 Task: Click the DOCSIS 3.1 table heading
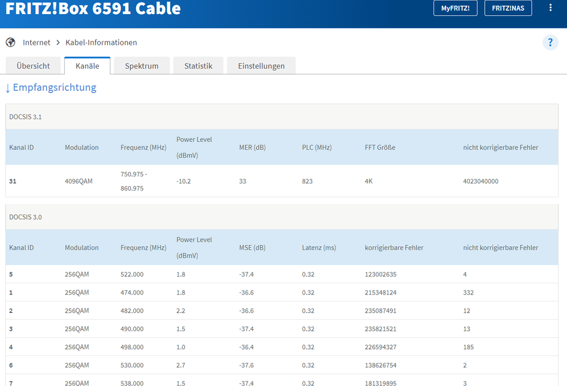[26, 117]
